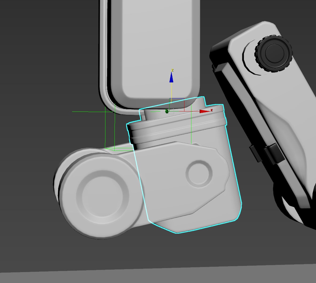Select the XZ plane handle square on gizmo
The width and height of the screenshot is (316, 283).
(x=177, y=105)
